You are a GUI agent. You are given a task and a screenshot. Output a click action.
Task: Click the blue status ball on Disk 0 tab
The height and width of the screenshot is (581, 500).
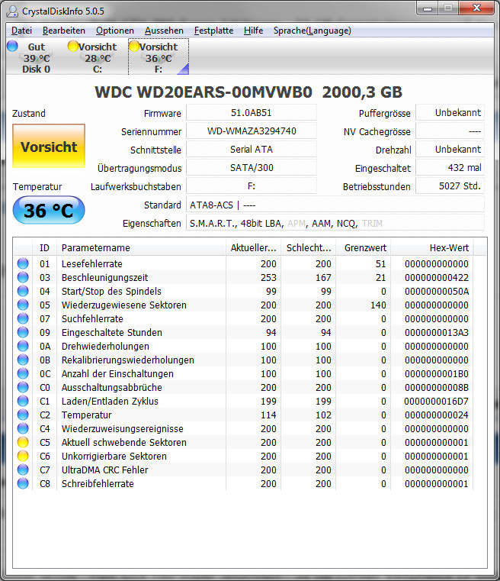point(12,46)
